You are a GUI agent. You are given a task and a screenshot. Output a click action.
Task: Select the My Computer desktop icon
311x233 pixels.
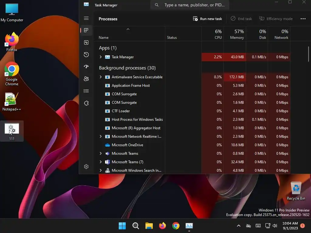[12, 12]
